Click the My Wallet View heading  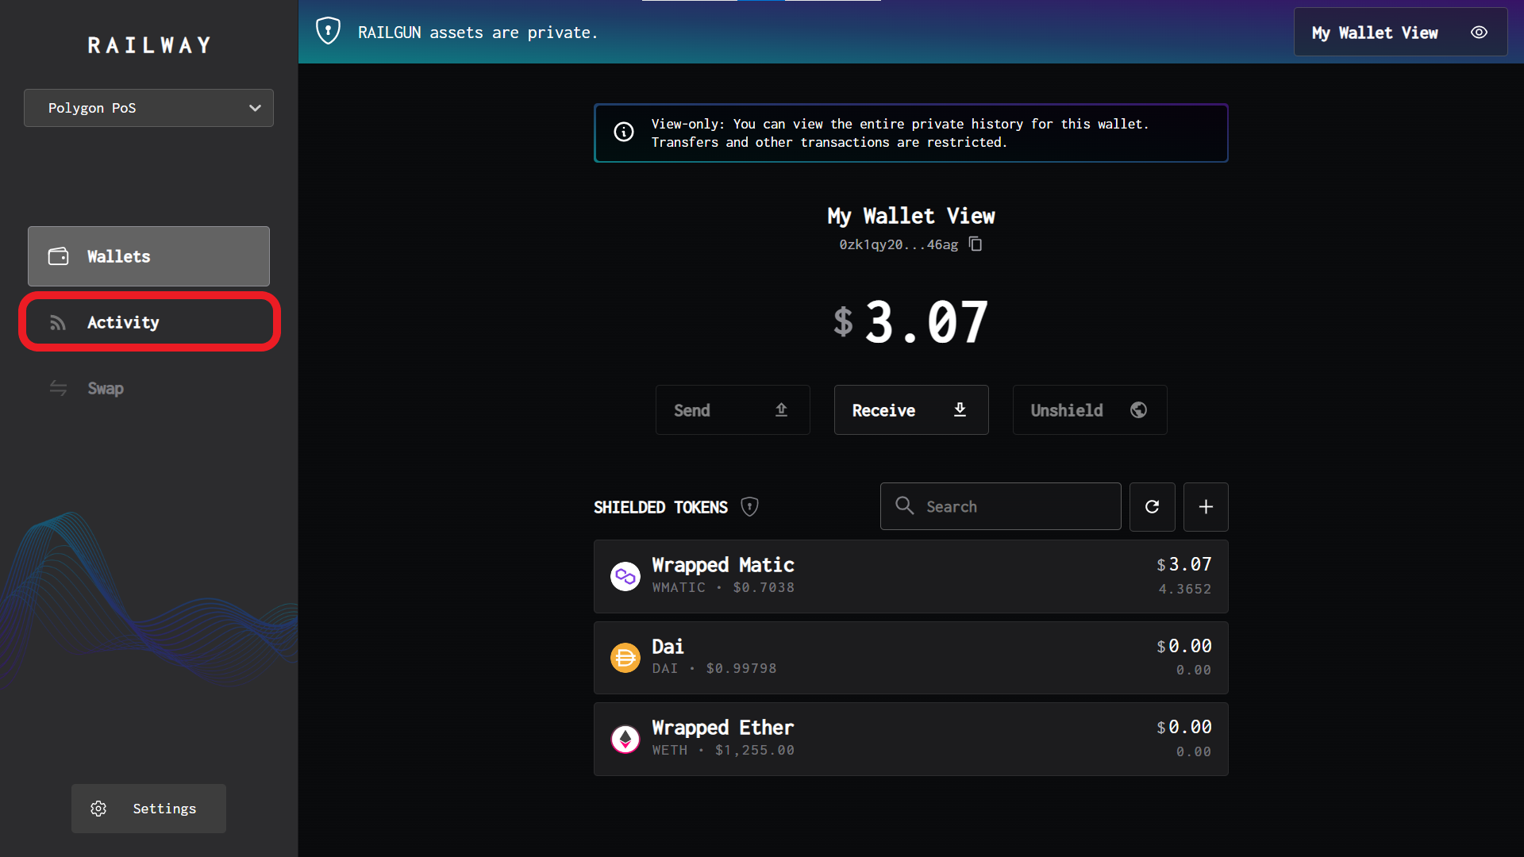[910, 216]
